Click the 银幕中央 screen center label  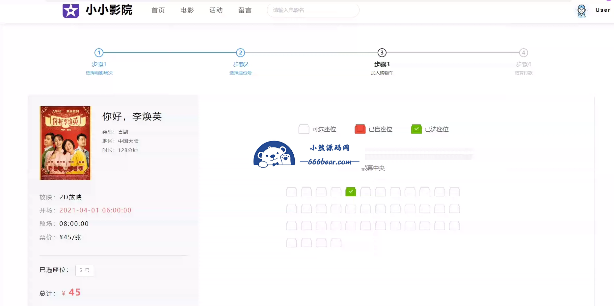pyautogui.click(x=373, y=168)
